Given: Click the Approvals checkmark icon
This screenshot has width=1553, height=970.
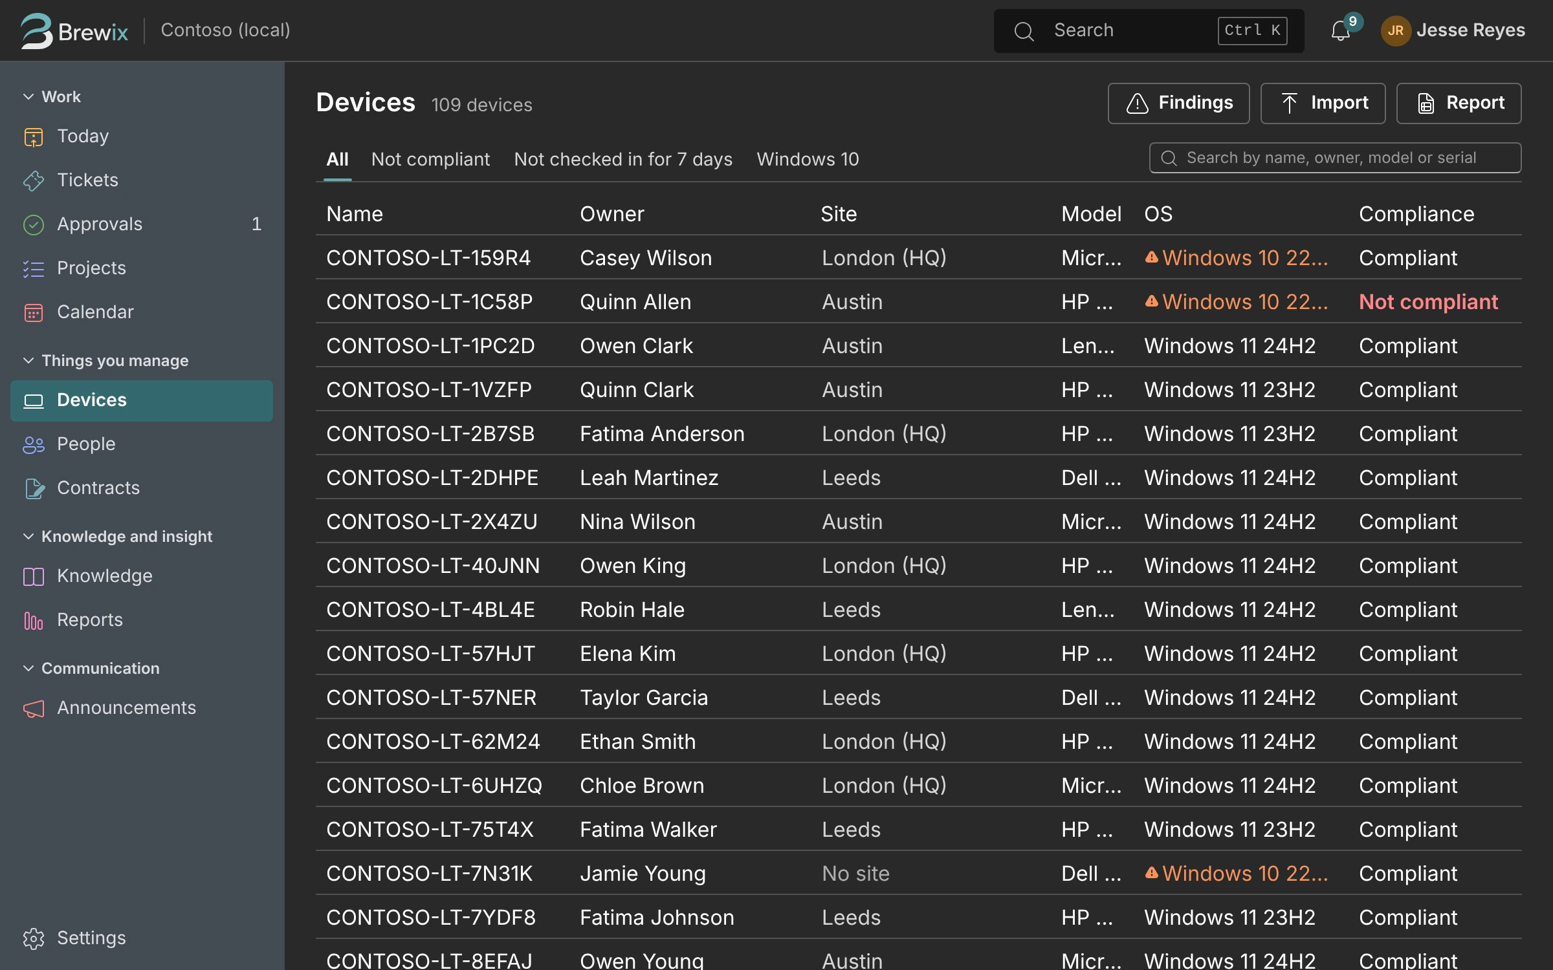Looking at the screenshot, I should pos(34,224).
